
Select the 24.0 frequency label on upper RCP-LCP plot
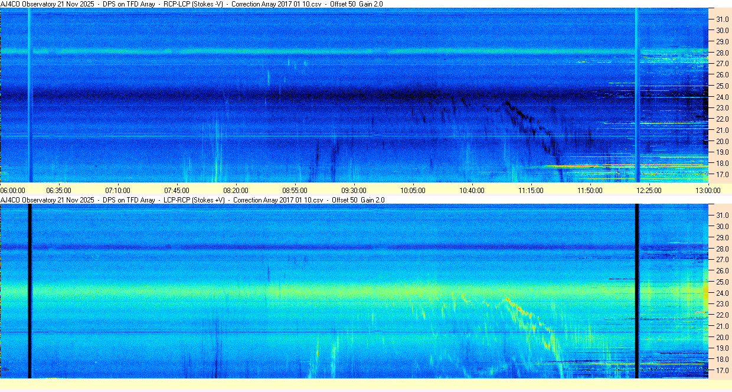coord(723,97)
